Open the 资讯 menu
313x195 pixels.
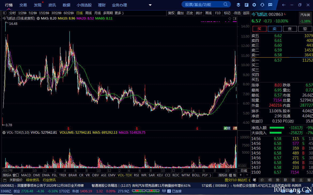(x=52, y=5)
